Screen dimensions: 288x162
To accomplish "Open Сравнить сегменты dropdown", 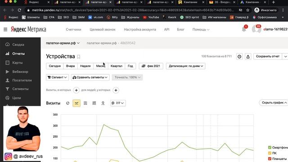I will [90, 77].
